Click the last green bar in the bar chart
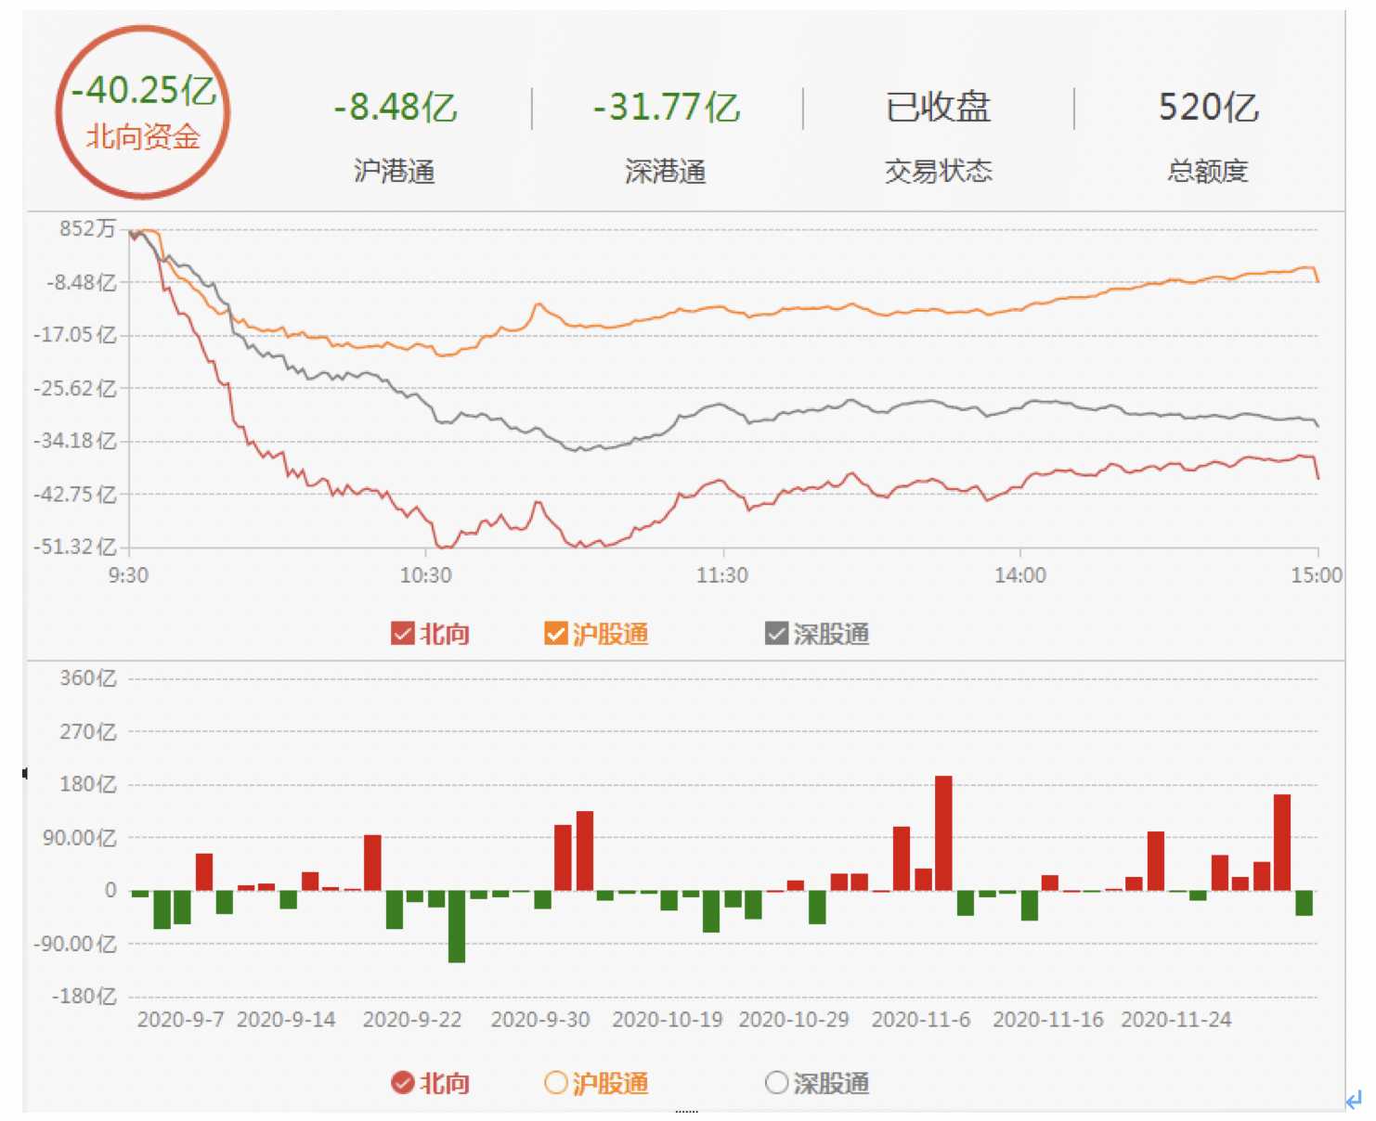1376x1121 pixels. click(1304, 904)
